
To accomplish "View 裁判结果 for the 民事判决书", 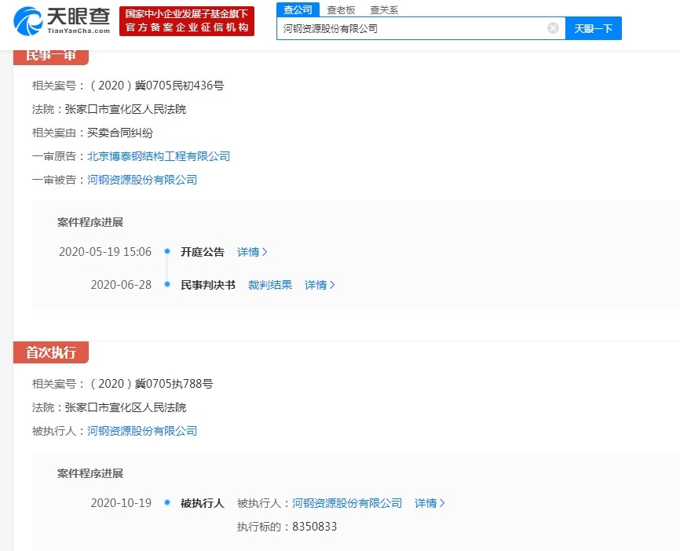I will click(x=270, y=285).
